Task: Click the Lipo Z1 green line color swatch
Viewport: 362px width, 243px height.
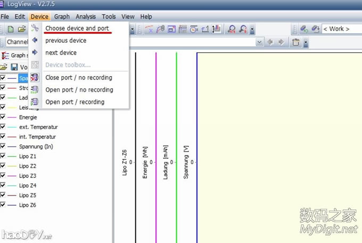Action: click(x=12, y=156)
